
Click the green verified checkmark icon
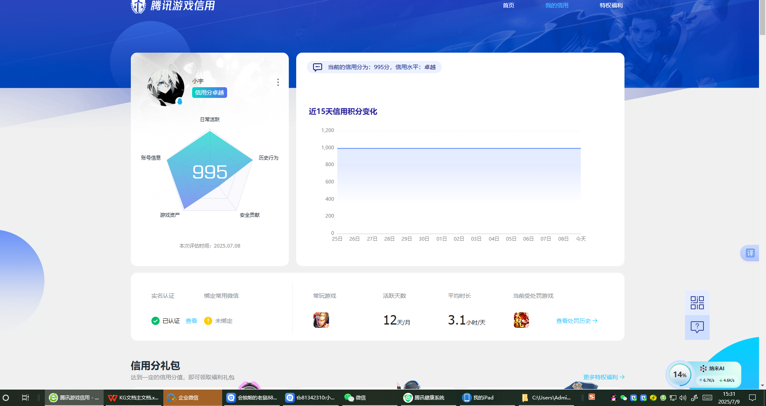[156, 321]
